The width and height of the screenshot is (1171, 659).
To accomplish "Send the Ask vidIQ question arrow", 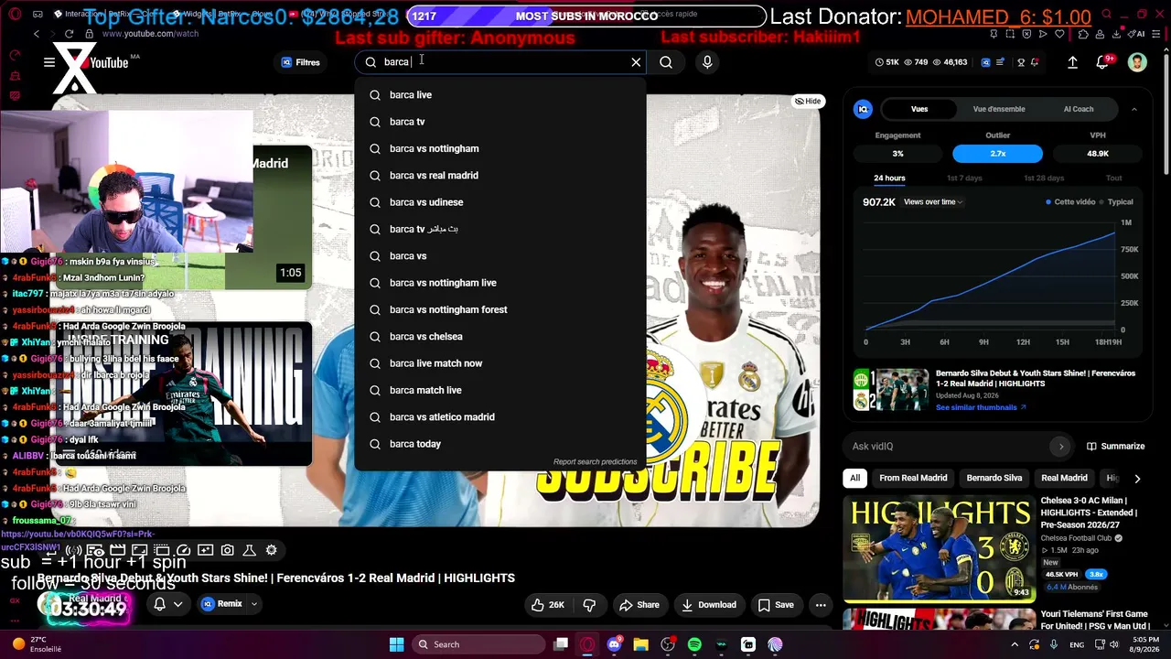I will pos(1060,447).
